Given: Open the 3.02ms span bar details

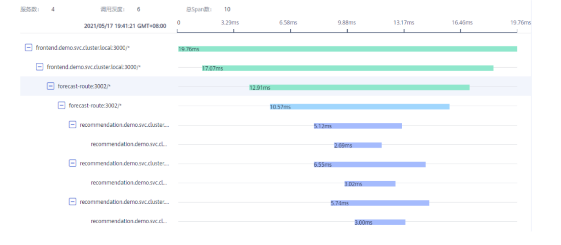Looking at the screenshot, I should (x=370, y=184).
